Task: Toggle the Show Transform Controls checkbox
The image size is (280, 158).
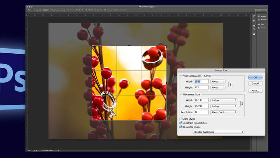Action: pyautogui.click(x=51, y=10)
